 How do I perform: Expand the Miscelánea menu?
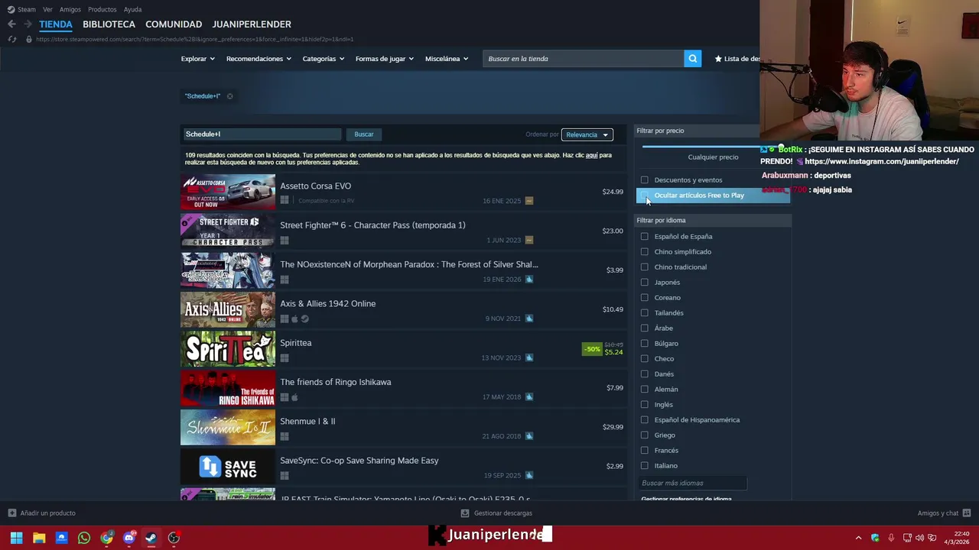point(447,59)
